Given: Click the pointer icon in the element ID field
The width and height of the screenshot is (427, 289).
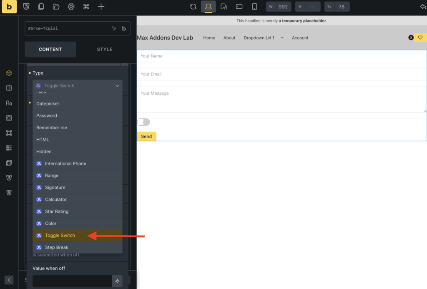Looking at the screenshot, I should pos(114,28).
